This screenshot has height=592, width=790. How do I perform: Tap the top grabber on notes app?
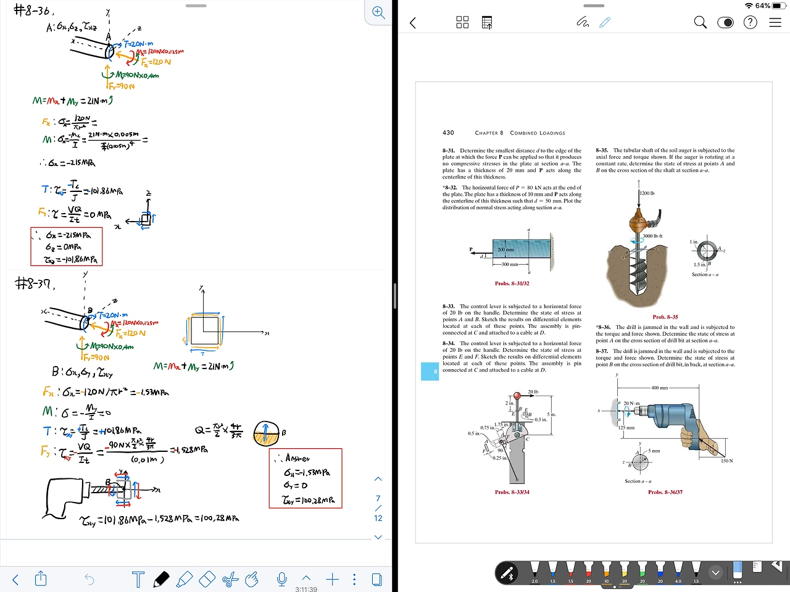196,6
